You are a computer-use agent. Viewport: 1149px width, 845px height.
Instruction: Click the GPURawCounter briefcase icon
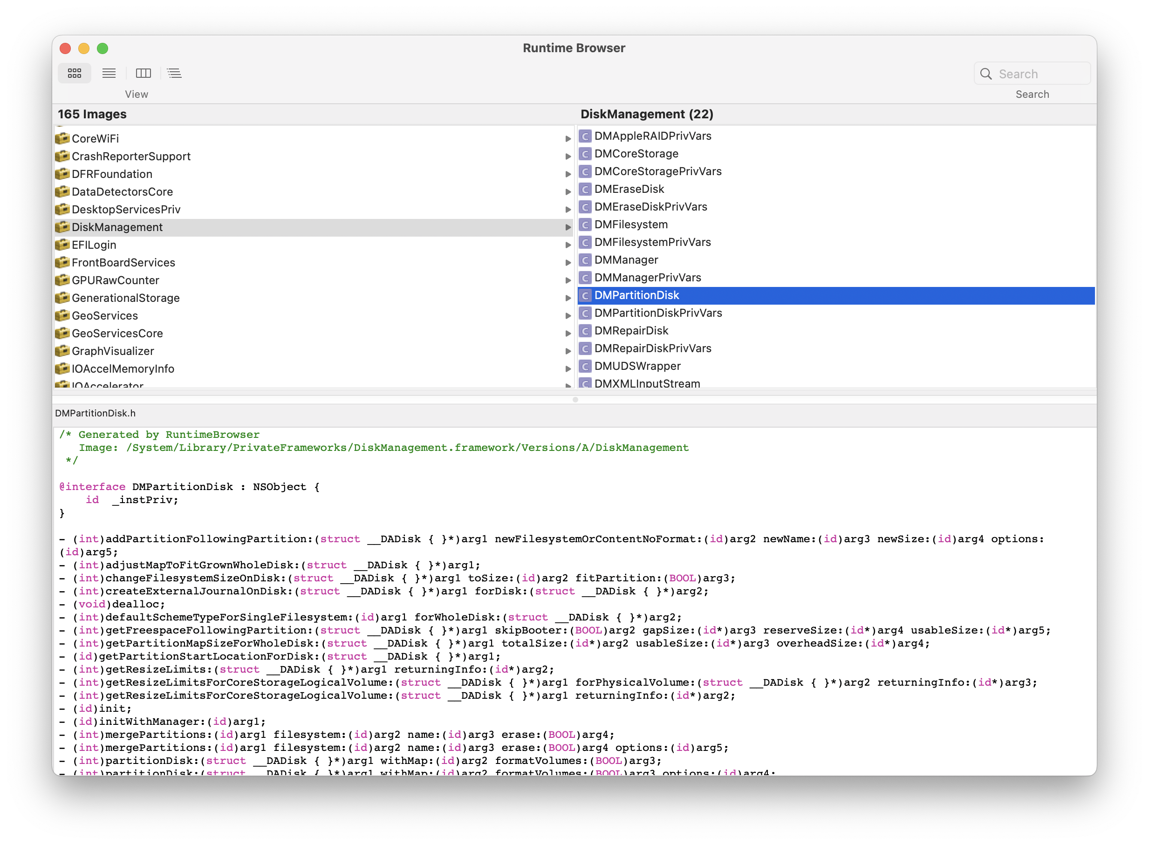pos(62,280)
